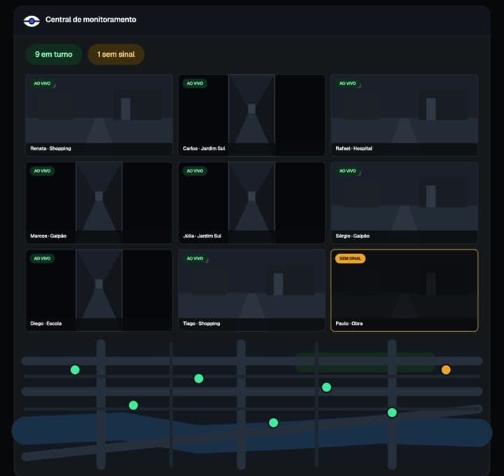Click the Sérgio · Galpão label
Screen dimensions: 504x476
(353, 236)
